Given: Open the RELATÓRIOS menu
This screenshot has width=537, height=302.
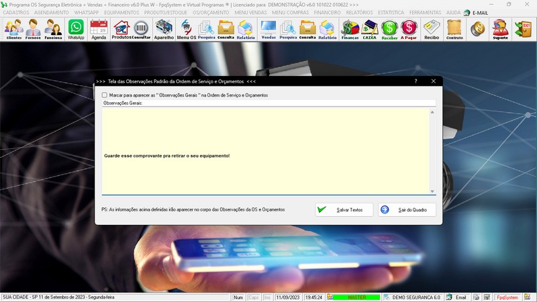Looking at the screenshot, I should [x=359, y=13].
